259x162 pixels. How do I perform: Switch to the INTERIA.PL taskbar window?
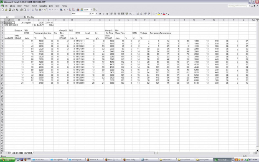pyautogui.click(x=94, y=159)
